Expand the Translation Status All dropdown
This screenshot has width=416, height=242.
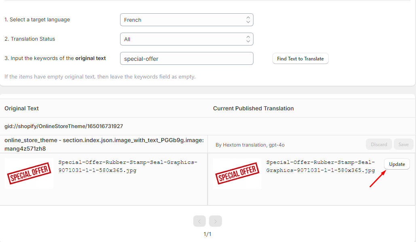[186, 39]
